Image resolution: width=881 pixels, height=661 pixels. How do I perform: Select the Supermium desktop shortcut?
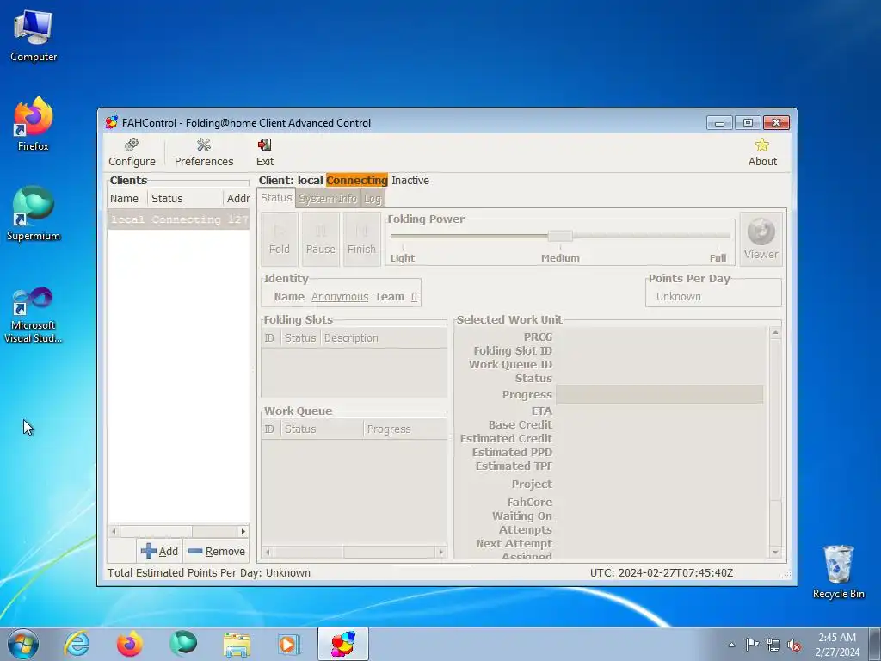34,214
